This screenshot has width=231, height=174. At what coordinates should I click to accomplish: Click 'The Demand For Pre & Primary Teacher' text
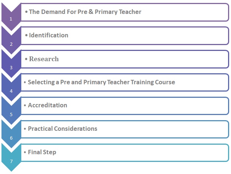[85, 12]
